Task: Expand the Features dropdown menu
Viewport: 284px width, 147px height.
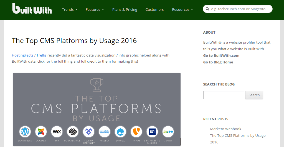Action: 95,9
